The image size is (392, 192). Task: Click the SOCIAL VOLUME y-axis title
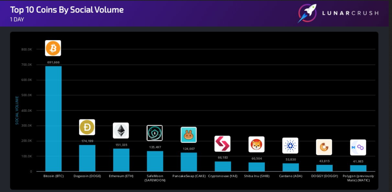click(17, 111)
